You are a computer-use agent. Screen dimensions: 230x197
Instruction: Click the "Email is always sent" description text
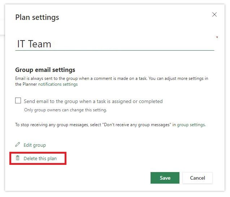coord(112,81)
